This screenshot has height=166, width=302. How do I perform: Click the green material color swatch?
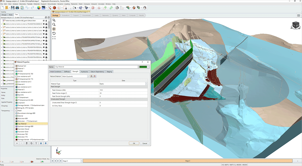(x=143, y=67)
